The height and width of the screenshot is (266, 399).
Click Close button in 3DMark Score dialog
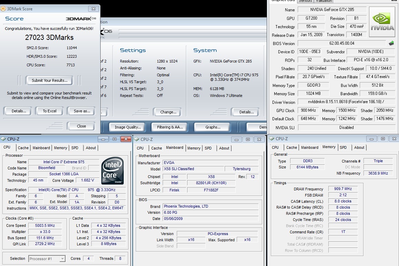pos(81,126)
